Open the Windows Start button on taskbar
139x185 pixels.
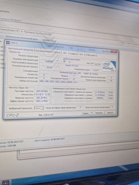6,183
